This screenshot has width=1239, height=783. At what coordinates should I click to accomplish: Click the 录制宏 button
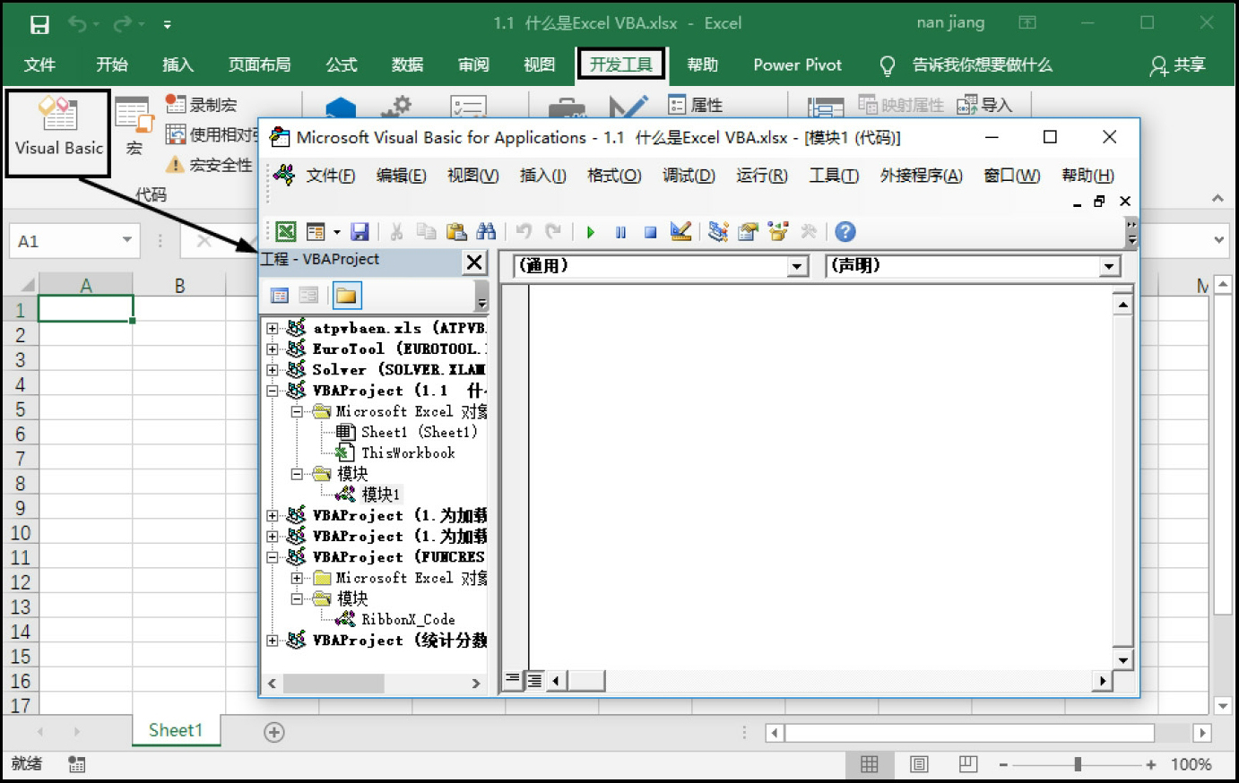(x=202, y=105)
